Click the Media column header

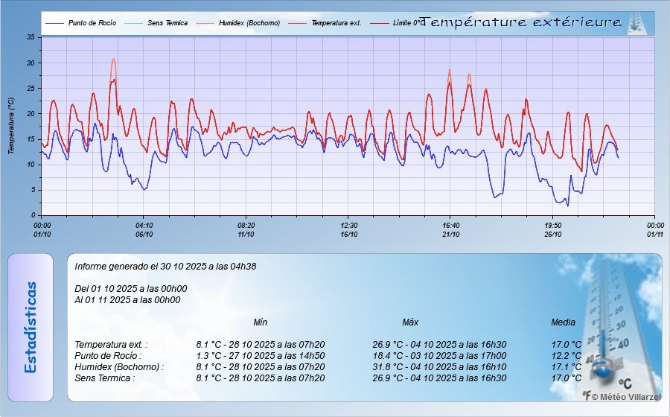tap(563, 322)
